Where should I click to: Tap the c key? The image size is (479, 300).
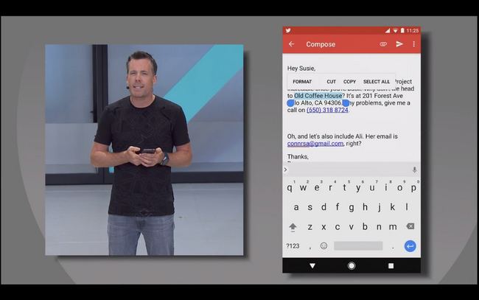(x=338, y=227)
